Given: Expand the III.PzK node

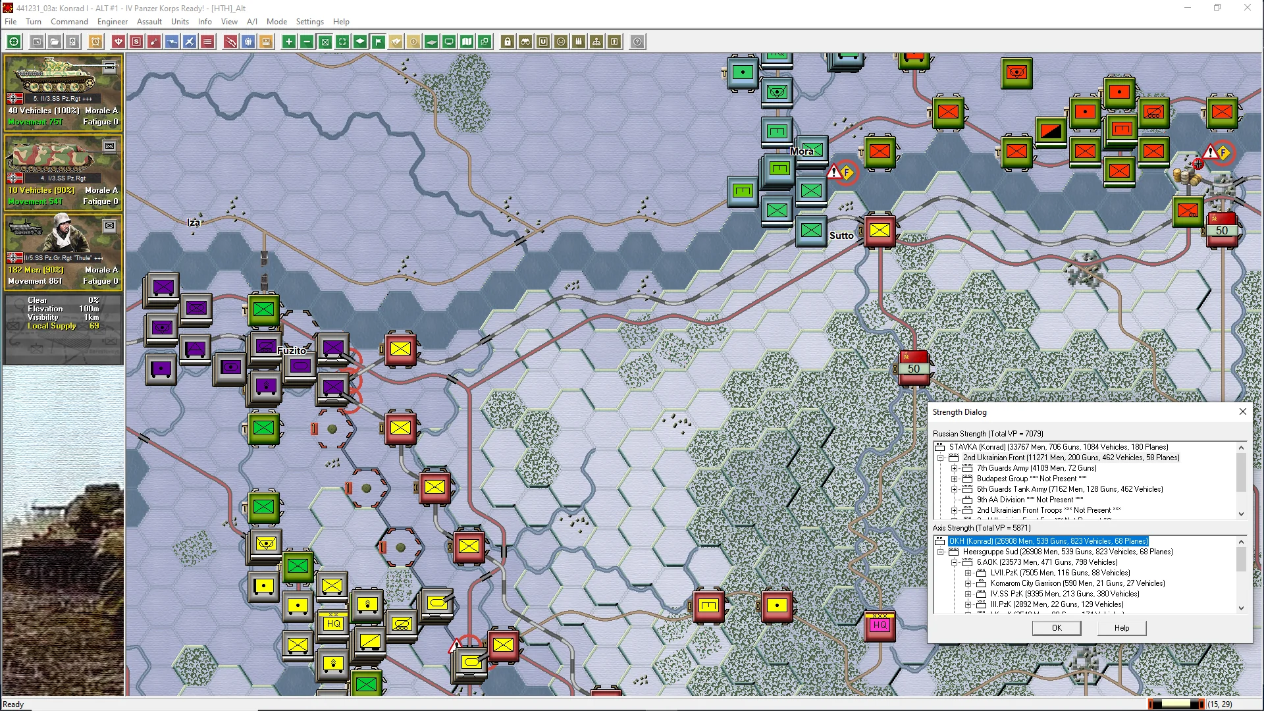Looking at the screenshot, I should [968, 604].
